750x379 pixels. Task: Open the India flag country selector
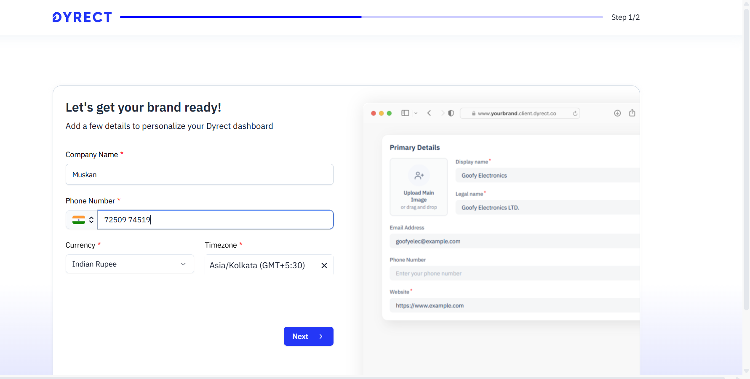coord(83,220)
